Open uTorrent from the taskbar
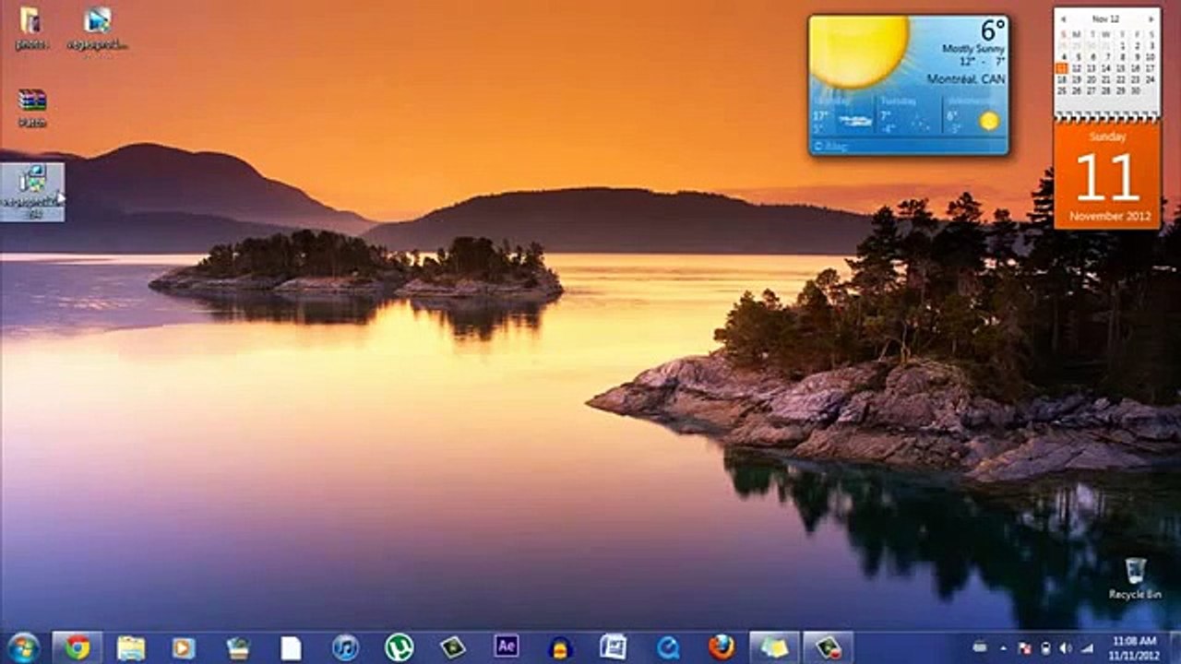1181x664 pixels. (399, 647)
